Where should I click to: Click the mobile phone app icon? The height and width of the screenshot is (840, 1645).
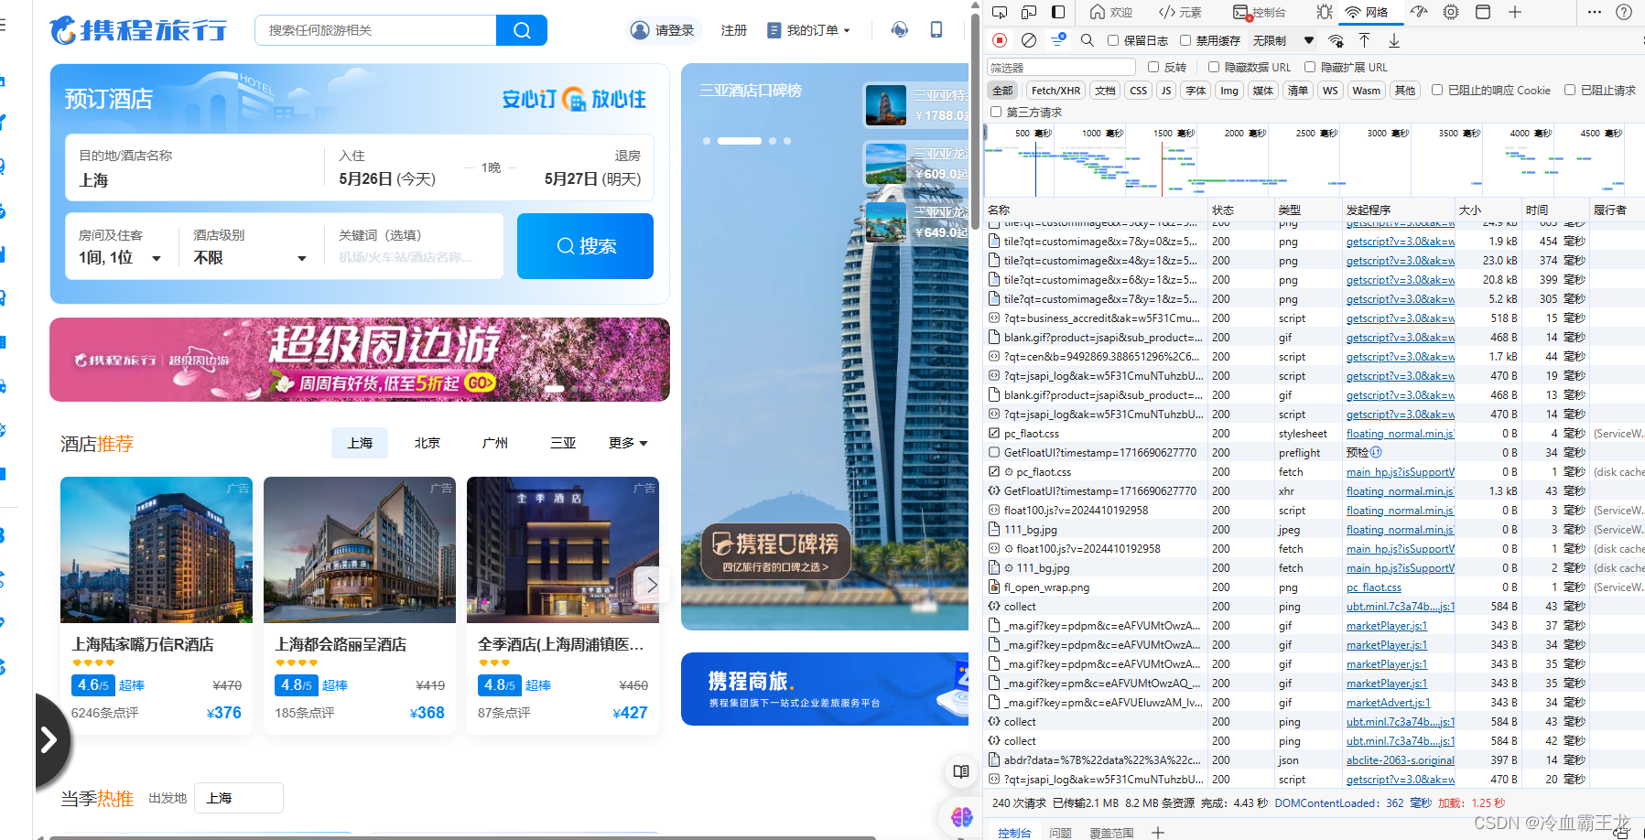[936, 30]
